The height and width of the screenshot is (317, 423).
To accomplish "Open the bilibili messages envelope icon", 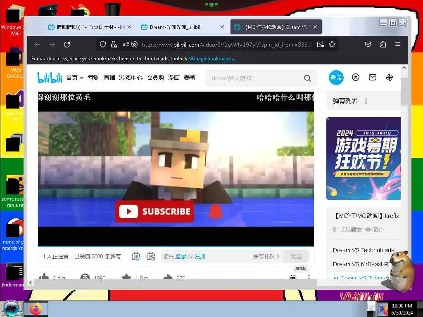I will click(373, 77).
